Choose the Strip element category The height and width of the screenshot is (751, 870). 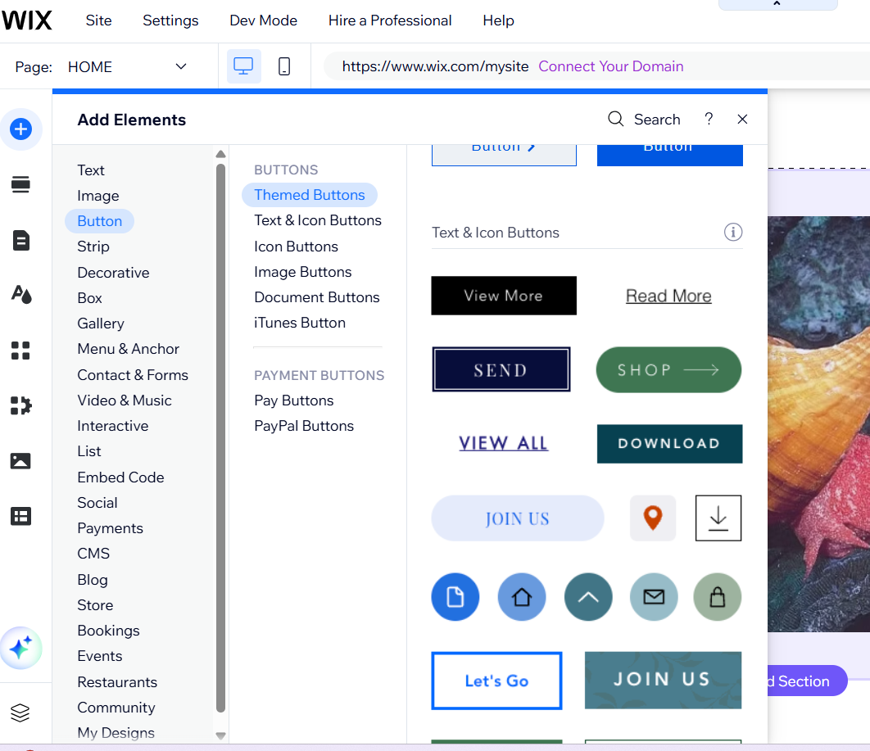[93, 247]
